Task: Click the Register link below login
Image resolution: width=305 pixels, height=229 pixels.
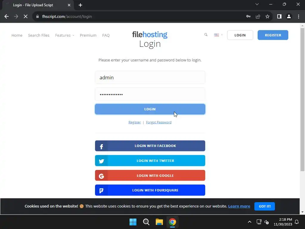Action: coord(135,122)
